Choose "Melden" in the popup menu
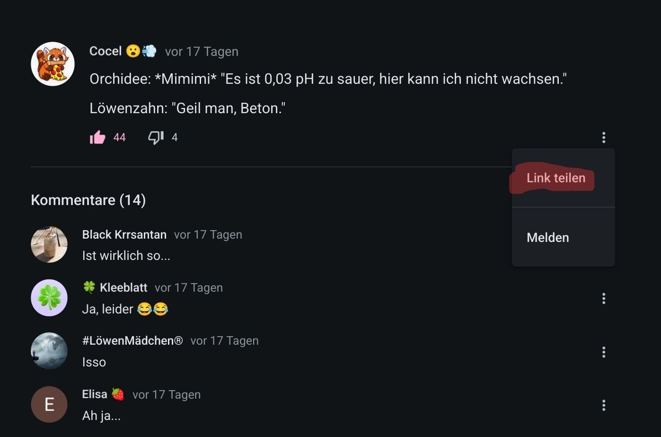Image resolution: width=661 pixels, height=437 pixels. point(548,238)
